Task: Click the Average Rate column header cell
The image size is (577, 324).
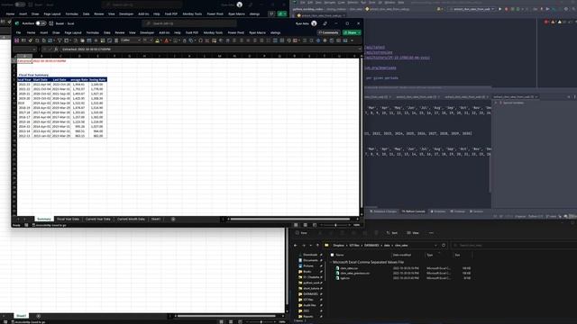Action: pos(78,80)
